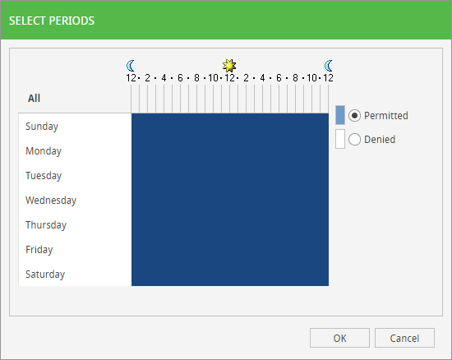
Task: Cancel the Select Periods dialog
Action: (x=404, y=338)
